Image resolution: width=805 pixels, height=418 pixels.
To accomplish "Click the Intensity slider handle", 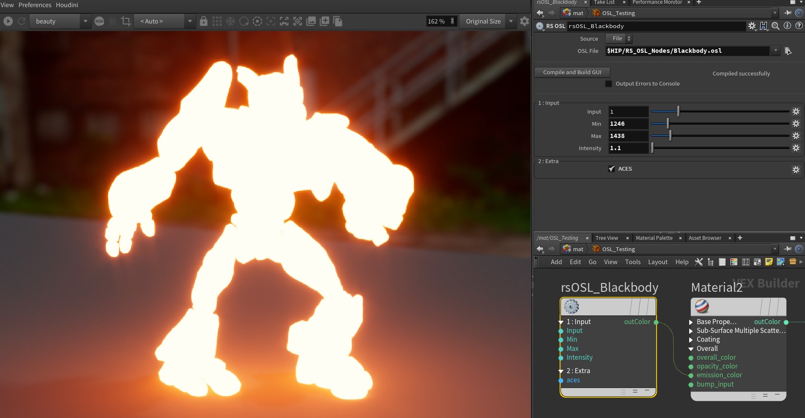I will (652, 148).
